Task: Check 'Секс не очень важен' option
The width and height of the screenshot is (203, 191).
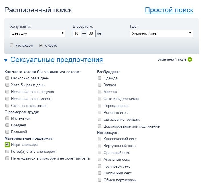Action: pyautogui.click(x=7, y=106)
